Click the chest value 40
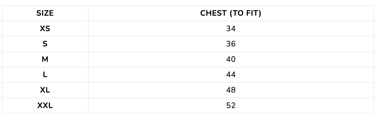The image size is (378, 116). (x=231, y=59)
